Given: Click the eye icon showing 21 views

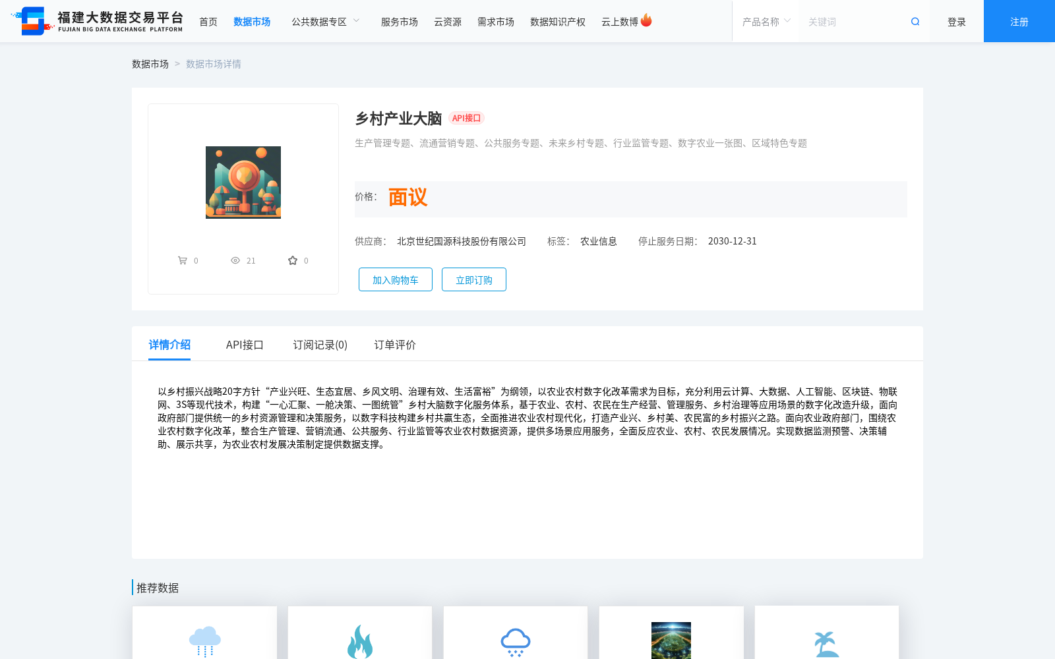Looking at the screenshot, I should 235,260.
